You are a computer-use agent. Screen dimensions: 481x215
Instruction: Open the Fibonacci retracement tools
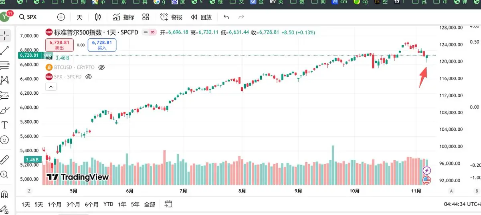pyautogui.click(x=5, y=65)
